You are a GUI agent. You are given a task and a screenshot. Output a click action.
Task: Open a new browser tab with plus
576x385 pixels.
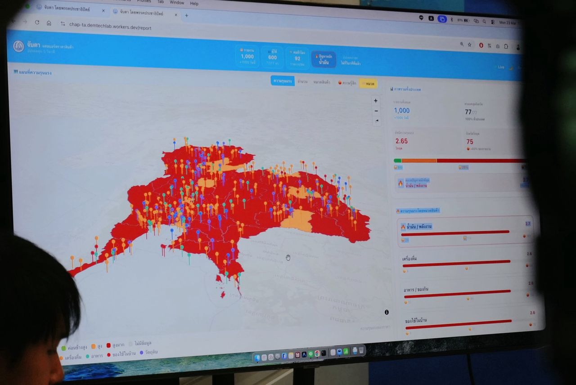point(187,15)
